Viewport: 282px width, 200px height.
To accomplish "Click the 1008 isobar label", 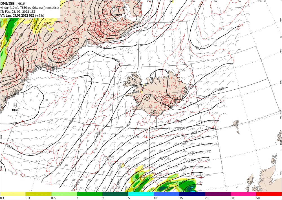I will pos(169,188).
